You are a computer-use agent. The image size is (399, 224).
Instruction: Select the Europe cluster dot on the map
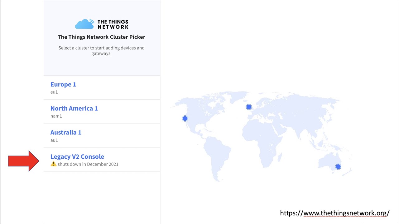click(x=249, y=107)
